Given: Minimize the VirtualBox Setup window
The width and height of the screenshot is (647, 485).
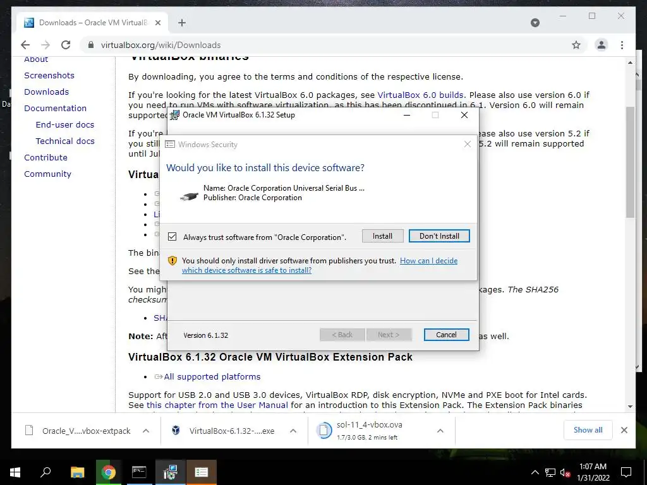Looking at the screenshot, I should pos(407,115).
